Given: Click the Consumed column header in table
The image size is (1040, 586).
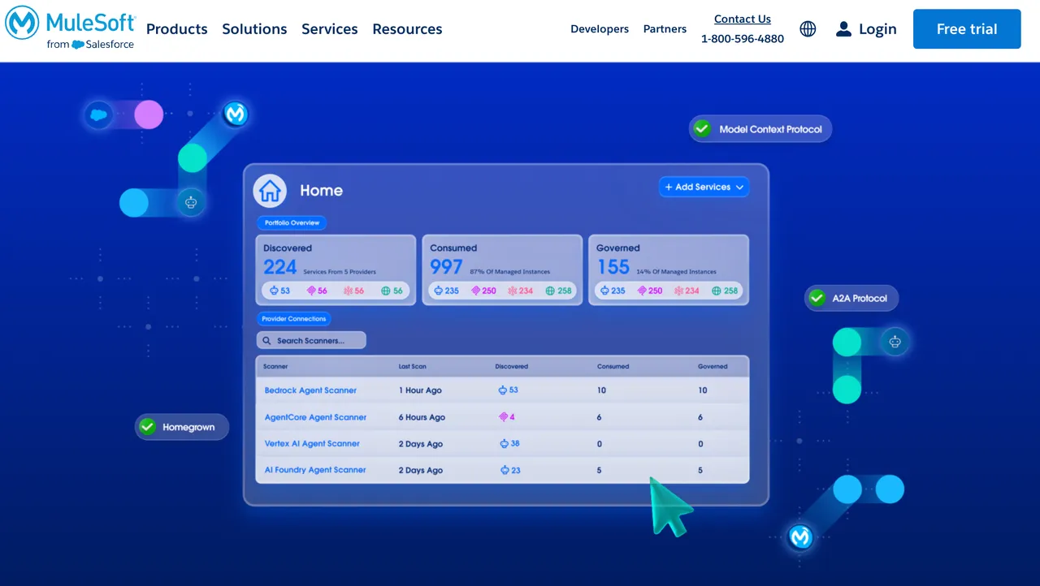Looking at the screenshot, I should click(613, 367).
